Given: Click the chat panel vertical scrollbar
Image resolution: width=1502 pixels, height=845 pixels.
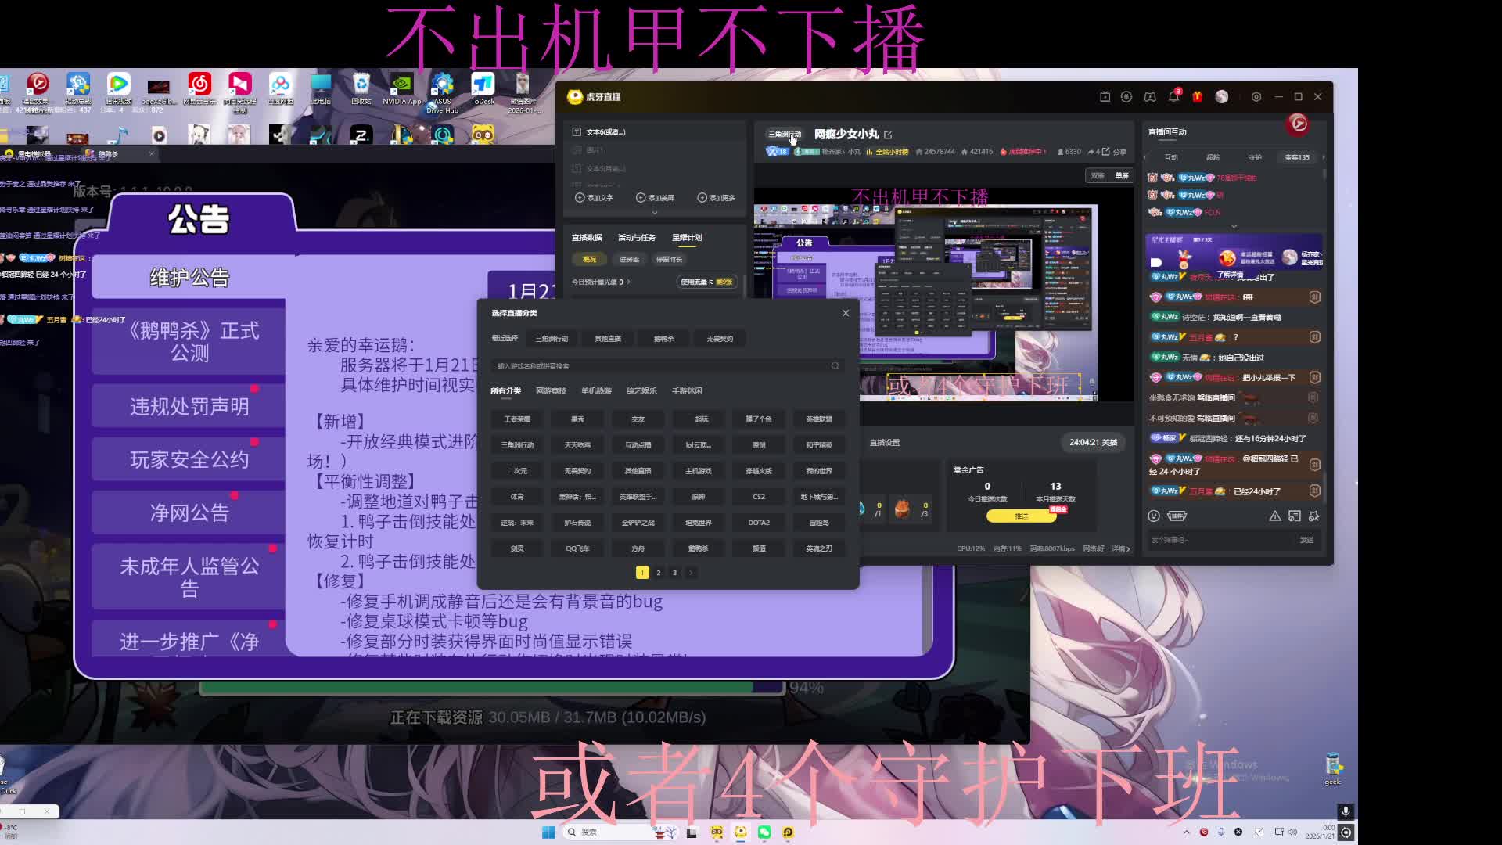Looking at the screenshot, I should pos(1324,485).
